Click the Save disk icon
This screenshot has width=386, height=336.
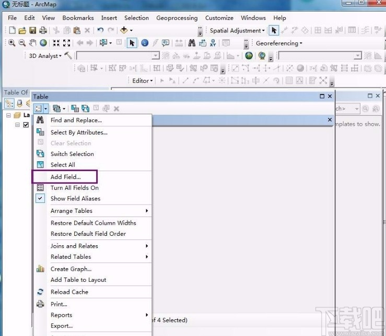tap(32, 30)
